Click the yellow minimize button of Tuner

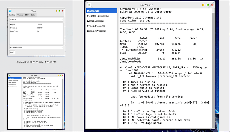(x=57, y=11)
